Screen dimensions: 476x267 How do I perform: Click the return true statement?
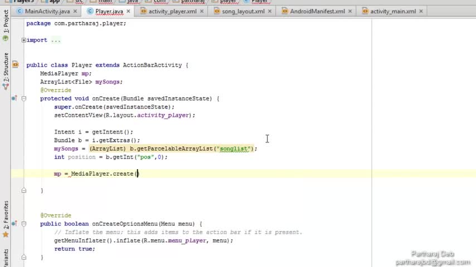point(75,249)
